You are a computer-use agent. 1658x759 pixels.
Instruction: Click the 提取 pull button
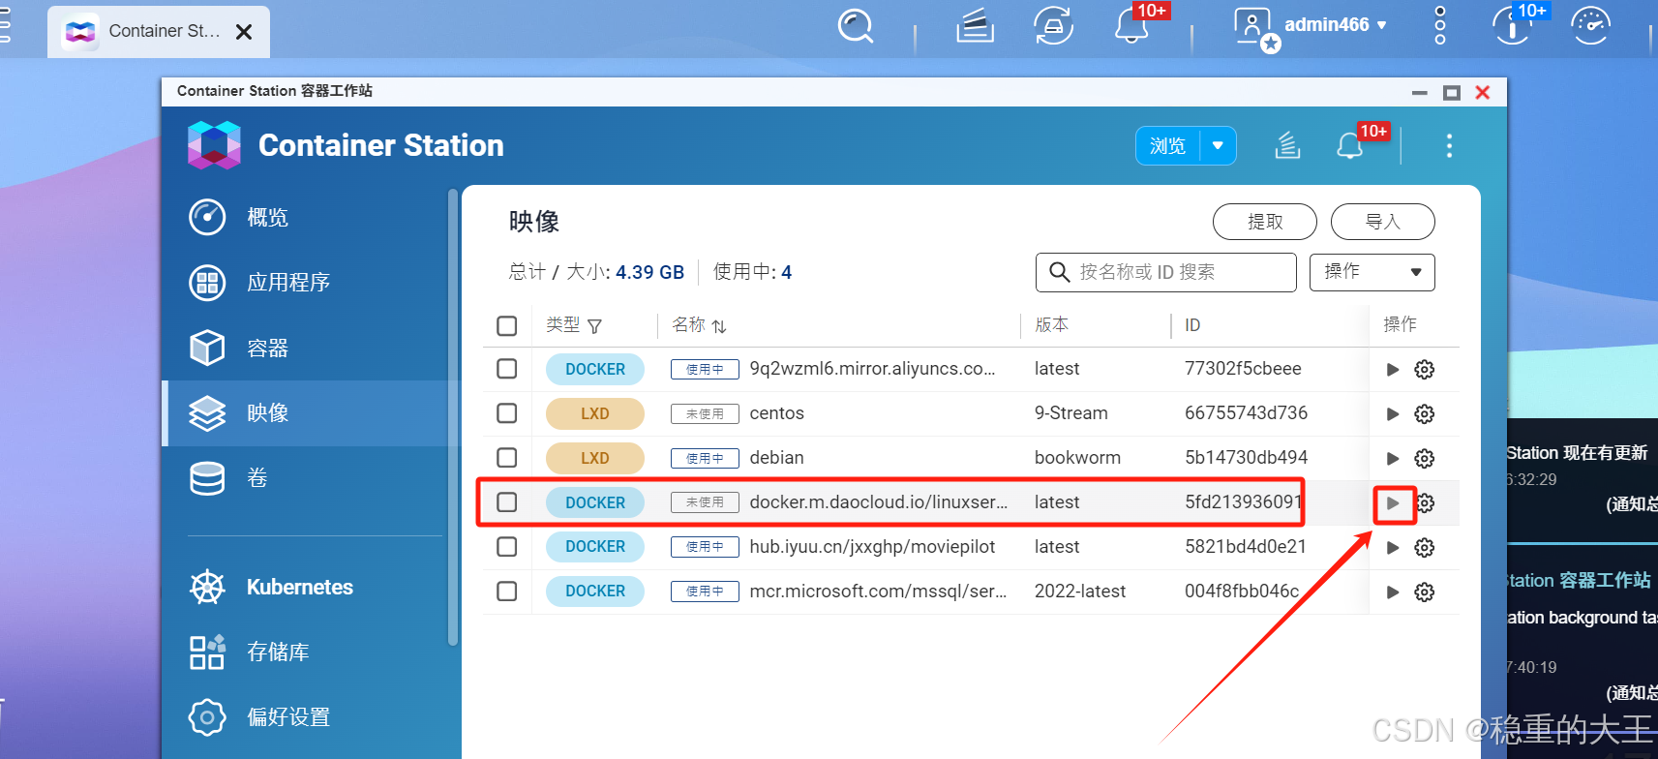[1264, 222]
